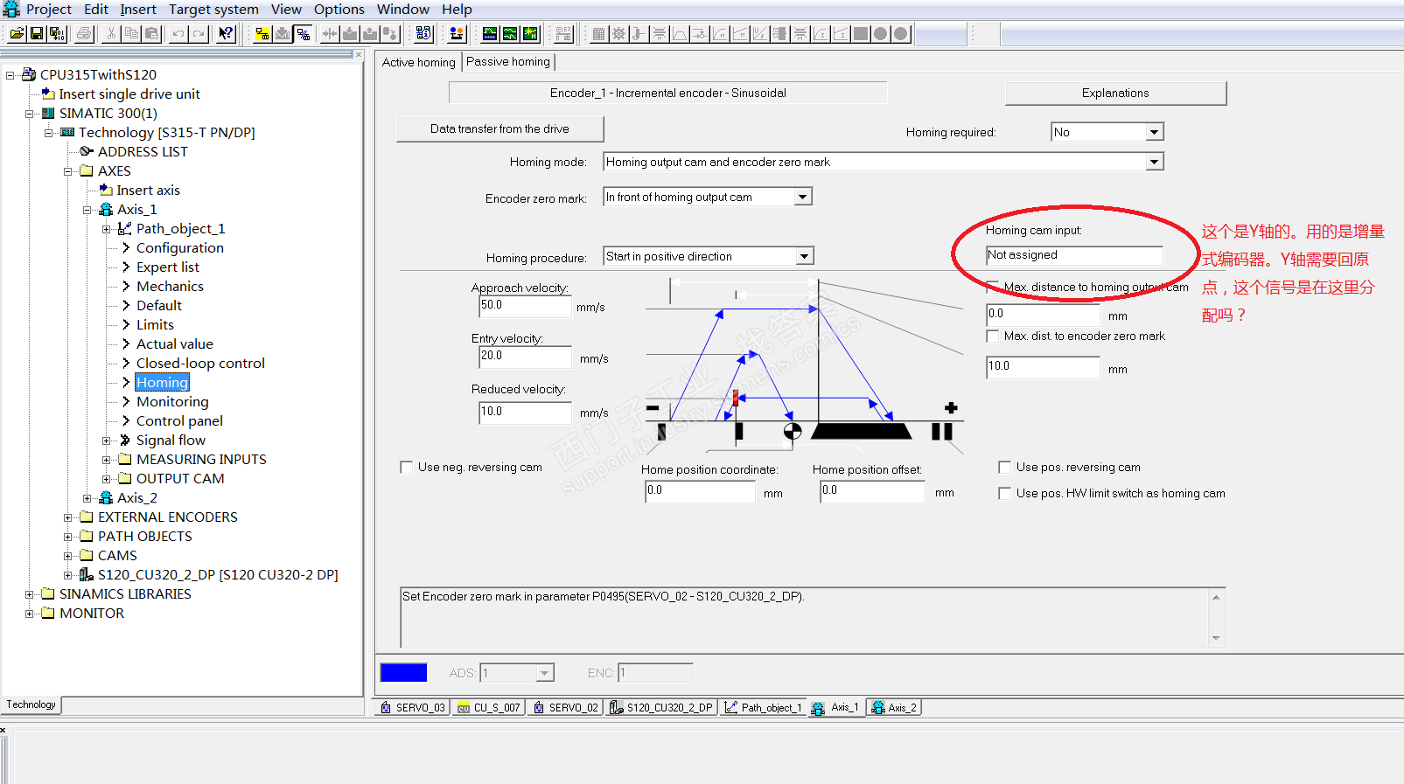1404x784 pixels.
Task: Enable Use neg. reversing cam checkbox
Action: [407, 468]
